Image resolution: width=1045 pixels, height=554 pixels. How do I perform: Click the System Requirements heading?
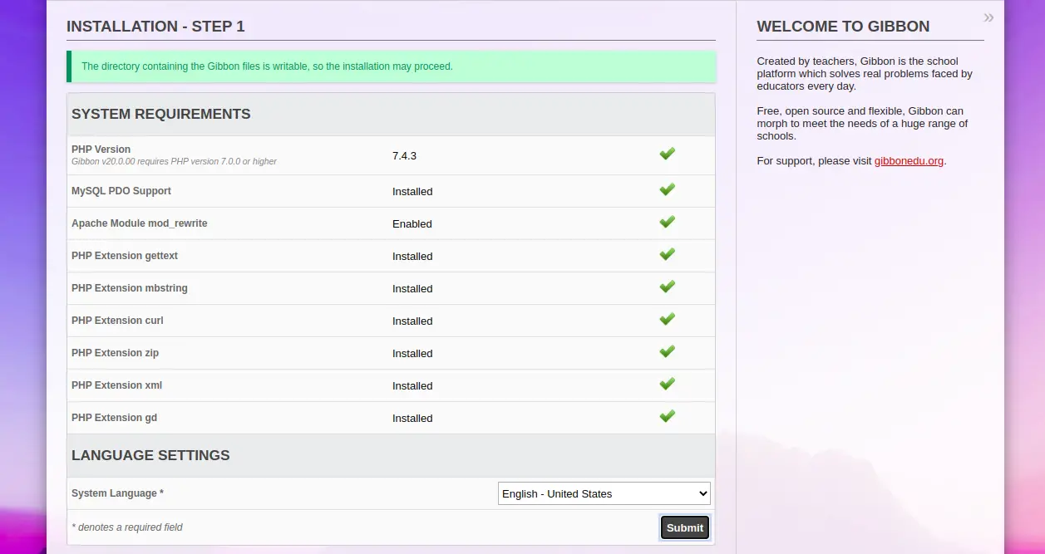pyautogui.click(x=161, y=114)
